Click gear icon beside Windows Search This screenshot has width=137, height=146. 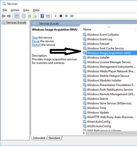(x=85, y=99)
